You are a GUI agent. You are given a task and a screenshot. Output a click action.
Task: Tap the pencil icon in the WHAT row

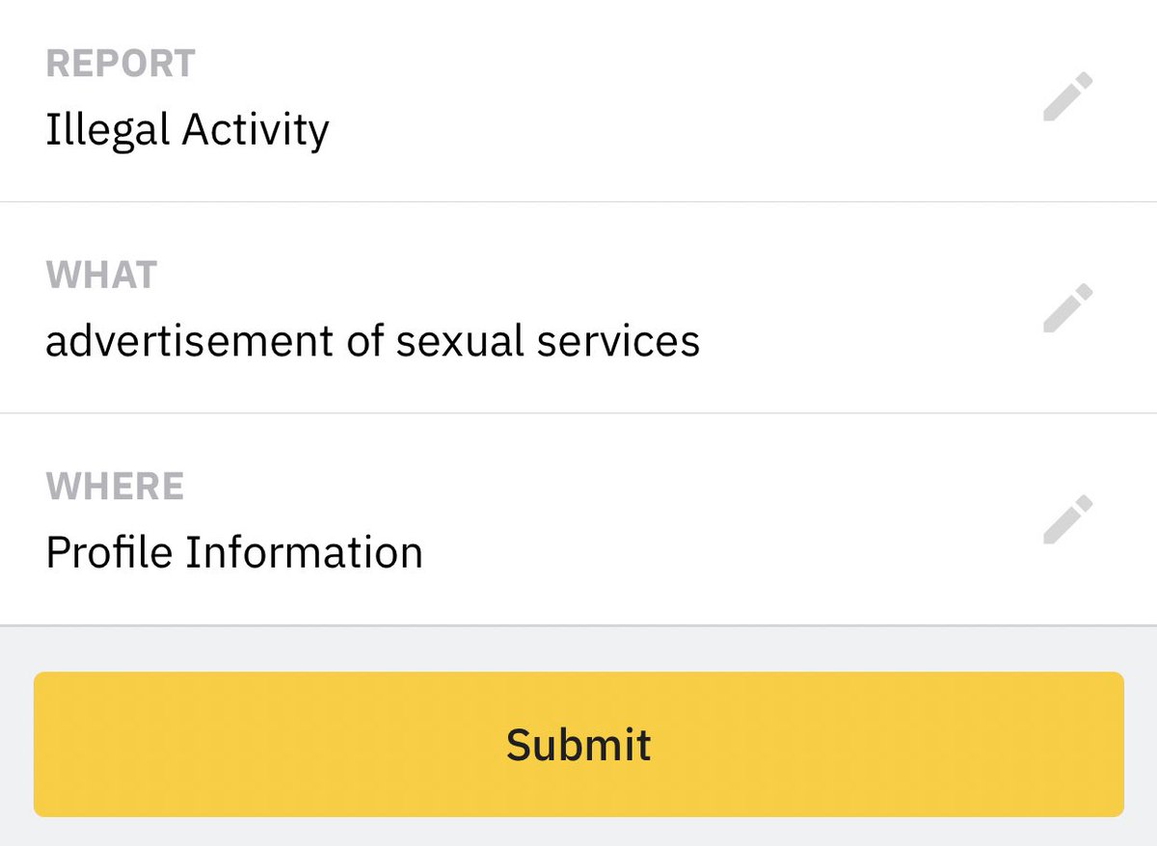(x=1068, y=308)
